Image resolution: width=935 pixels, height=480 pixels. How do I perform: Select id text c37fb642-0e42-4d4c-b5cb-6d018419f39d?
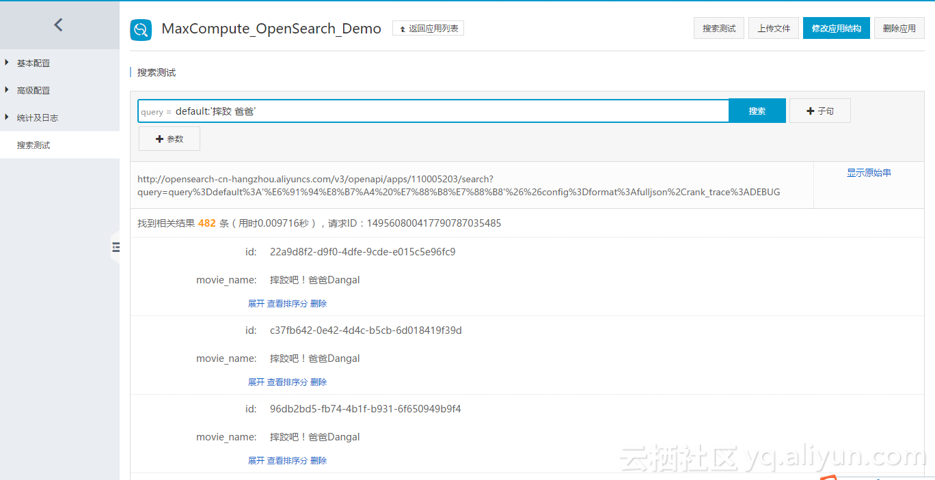(x=366, y=330)
